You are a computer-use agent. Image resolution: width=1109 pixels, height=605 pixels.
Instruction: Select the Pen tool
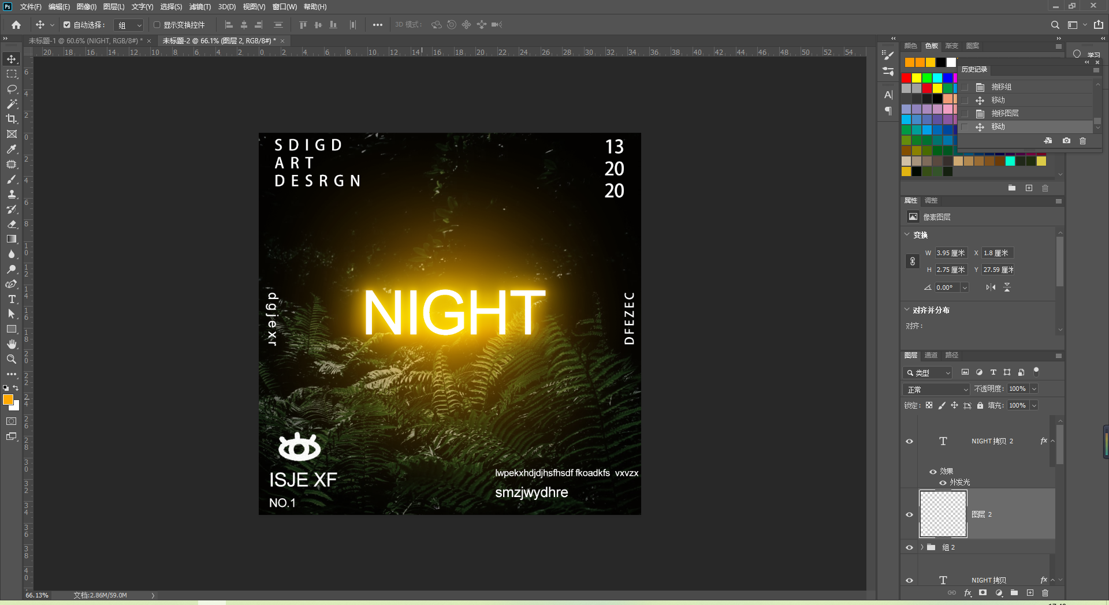[12, 284]
